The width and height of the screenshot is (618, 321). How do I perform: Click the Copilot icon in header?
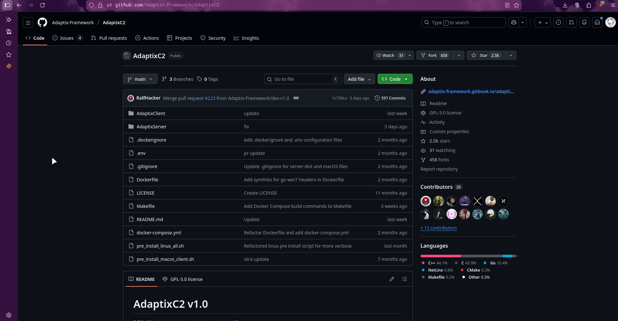tap(513, 23)
